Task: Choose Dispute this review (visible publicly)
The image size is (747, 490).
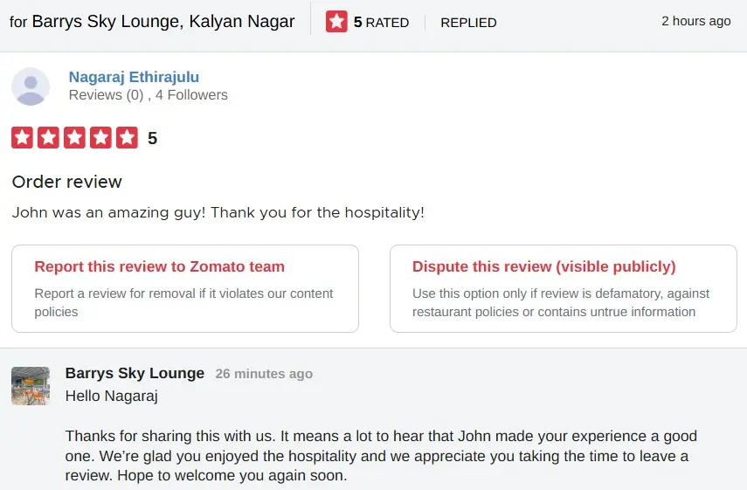Action: [564, 288]
